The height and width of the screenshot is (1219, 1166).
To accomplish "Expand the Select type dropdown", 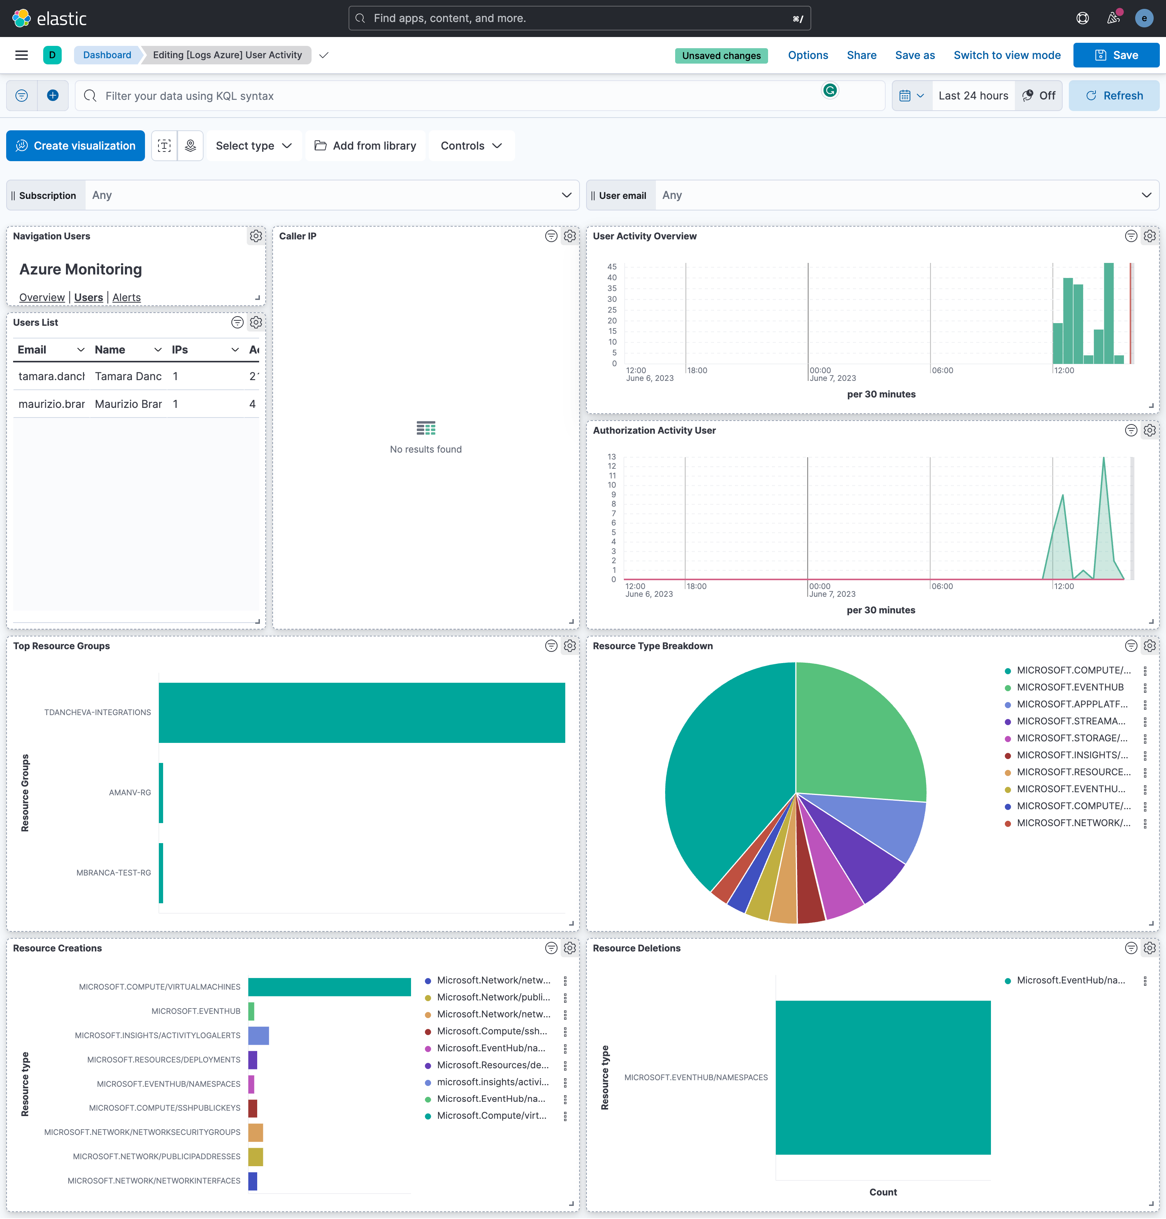I will pyautogui.click(x=253, y=145).
